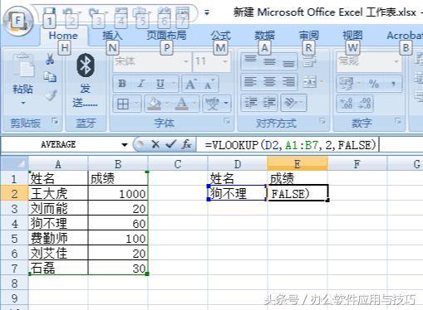The image size is (423, 310).
Task: Click the Increase Decimal icon
Action: coord(347,104)
